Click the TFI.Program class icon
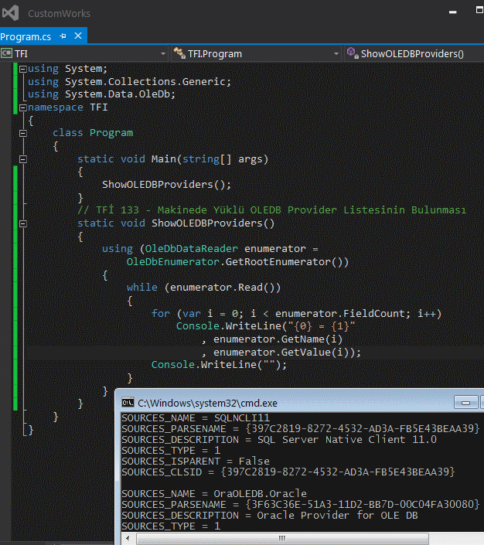This screenshot has width=484, height=545. point(179,53)
